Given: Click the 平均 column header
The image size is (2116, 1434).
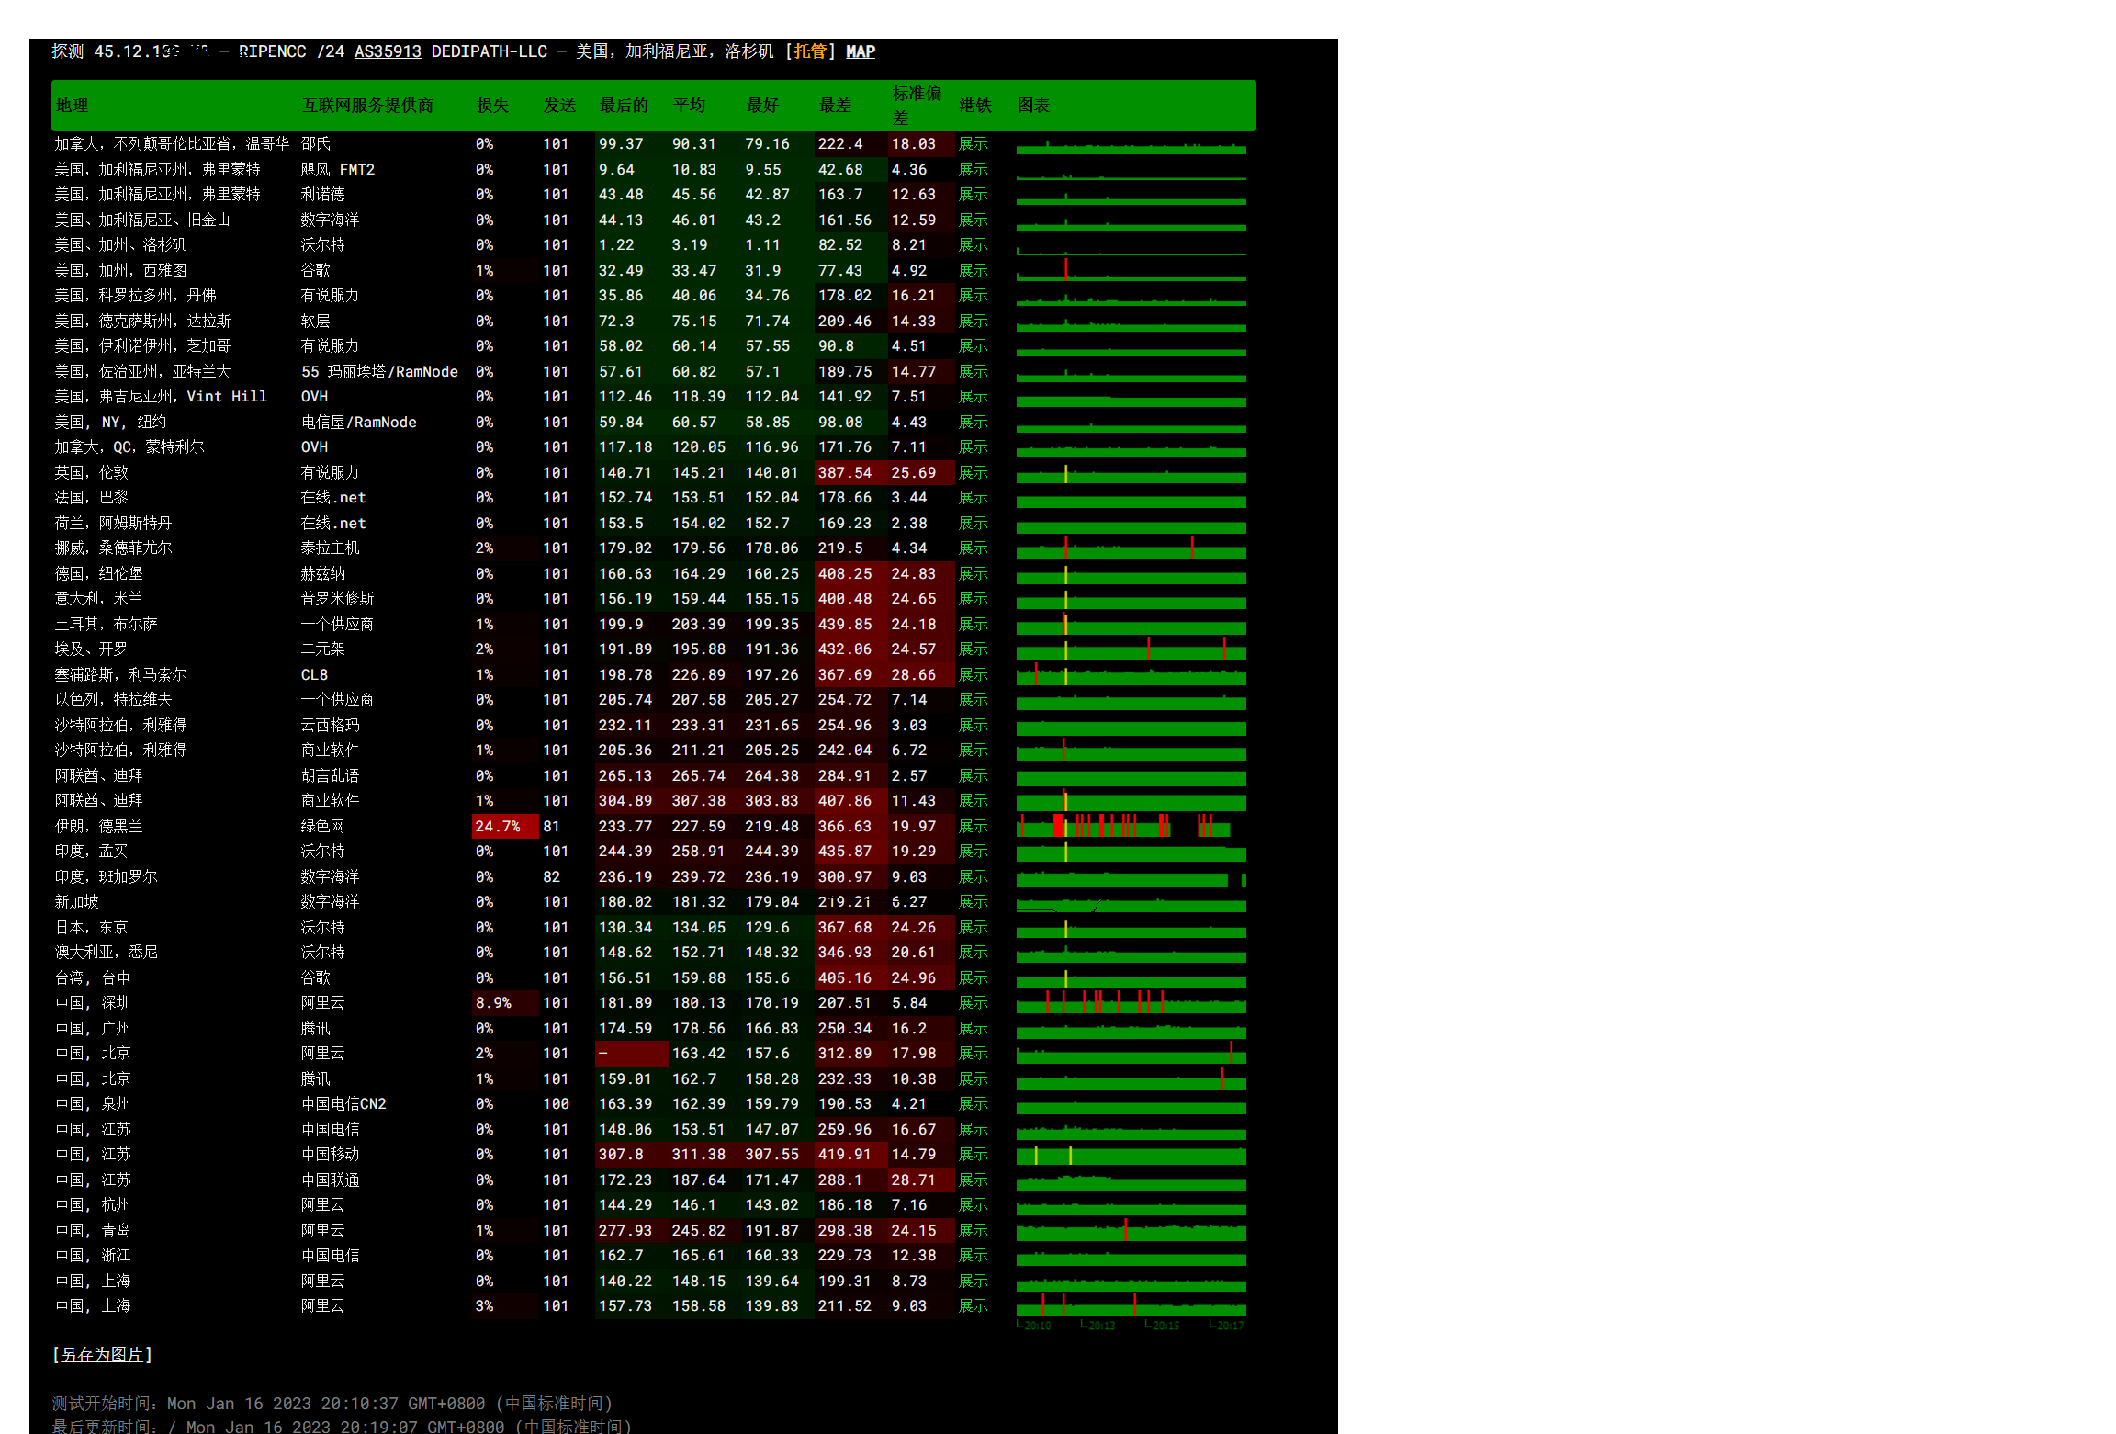Looking at the screenshot, I should coord(689,106).
